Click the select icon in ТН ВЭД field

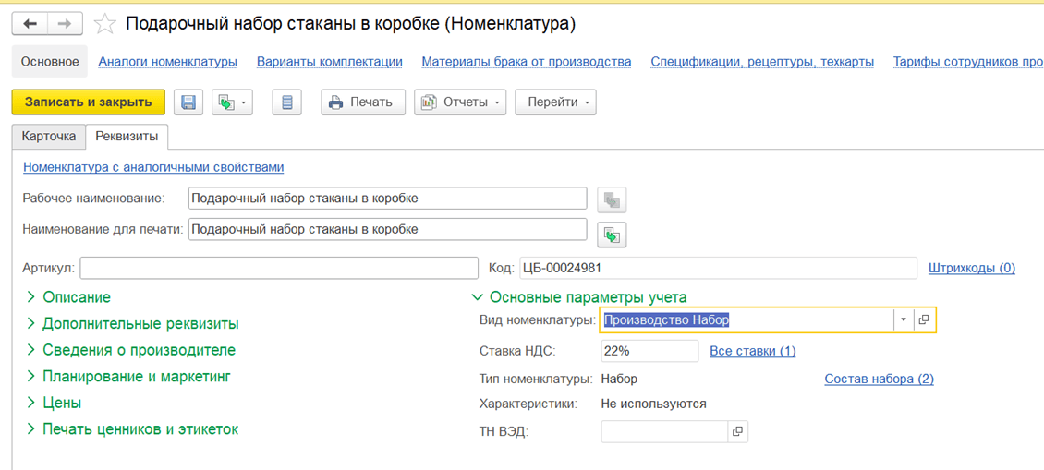pos(736,431)
